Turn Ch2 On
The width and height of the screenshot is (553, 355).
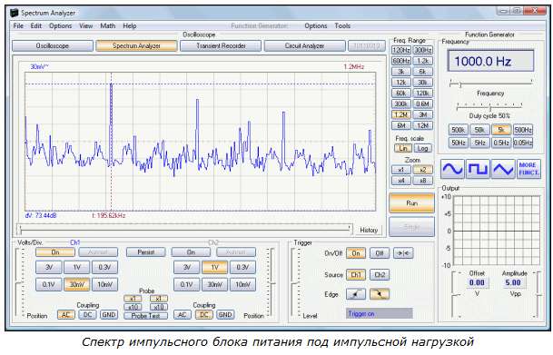tap(191, 252)
